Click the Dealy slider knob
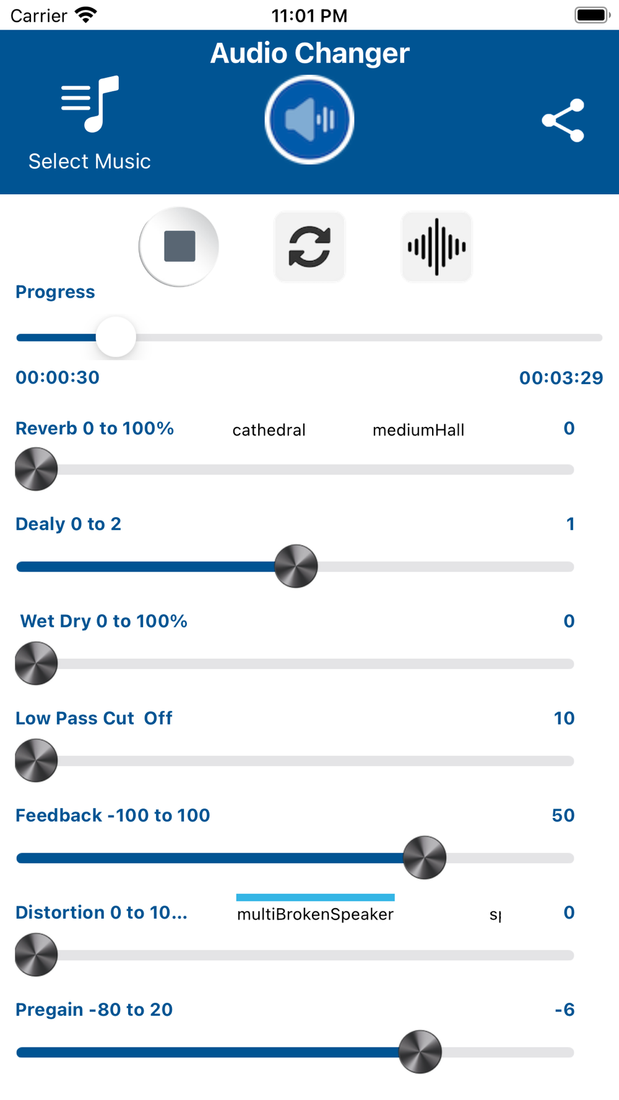Image resolution: width=619 pixels, height=1100 pixels. (296, 566)
